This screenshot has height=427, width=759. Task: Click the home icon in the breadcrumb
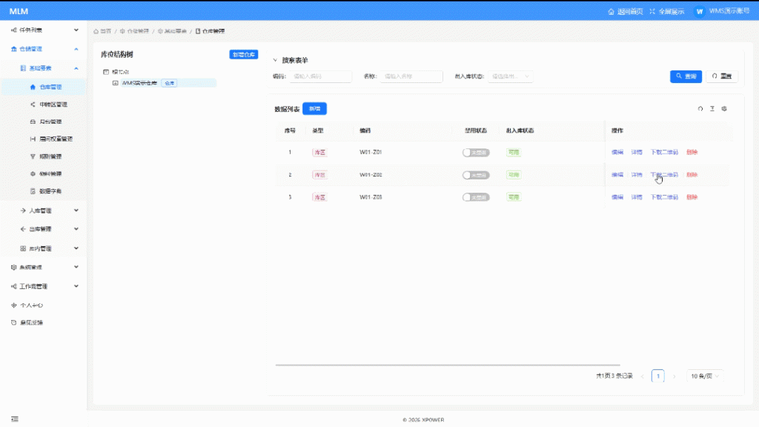click(96, 31)
